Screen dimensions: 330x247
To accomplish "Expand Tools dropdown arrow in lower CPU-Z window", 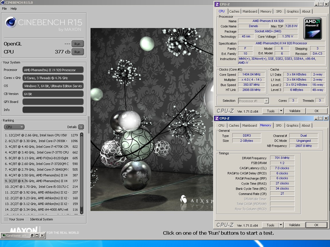I will click(x=281, y=225).
